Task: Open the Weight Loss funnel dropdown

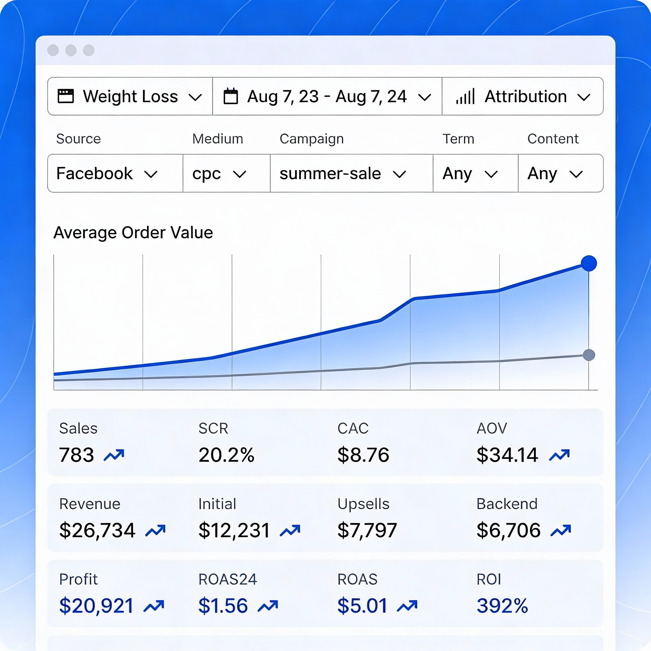Action: [130, 96]
